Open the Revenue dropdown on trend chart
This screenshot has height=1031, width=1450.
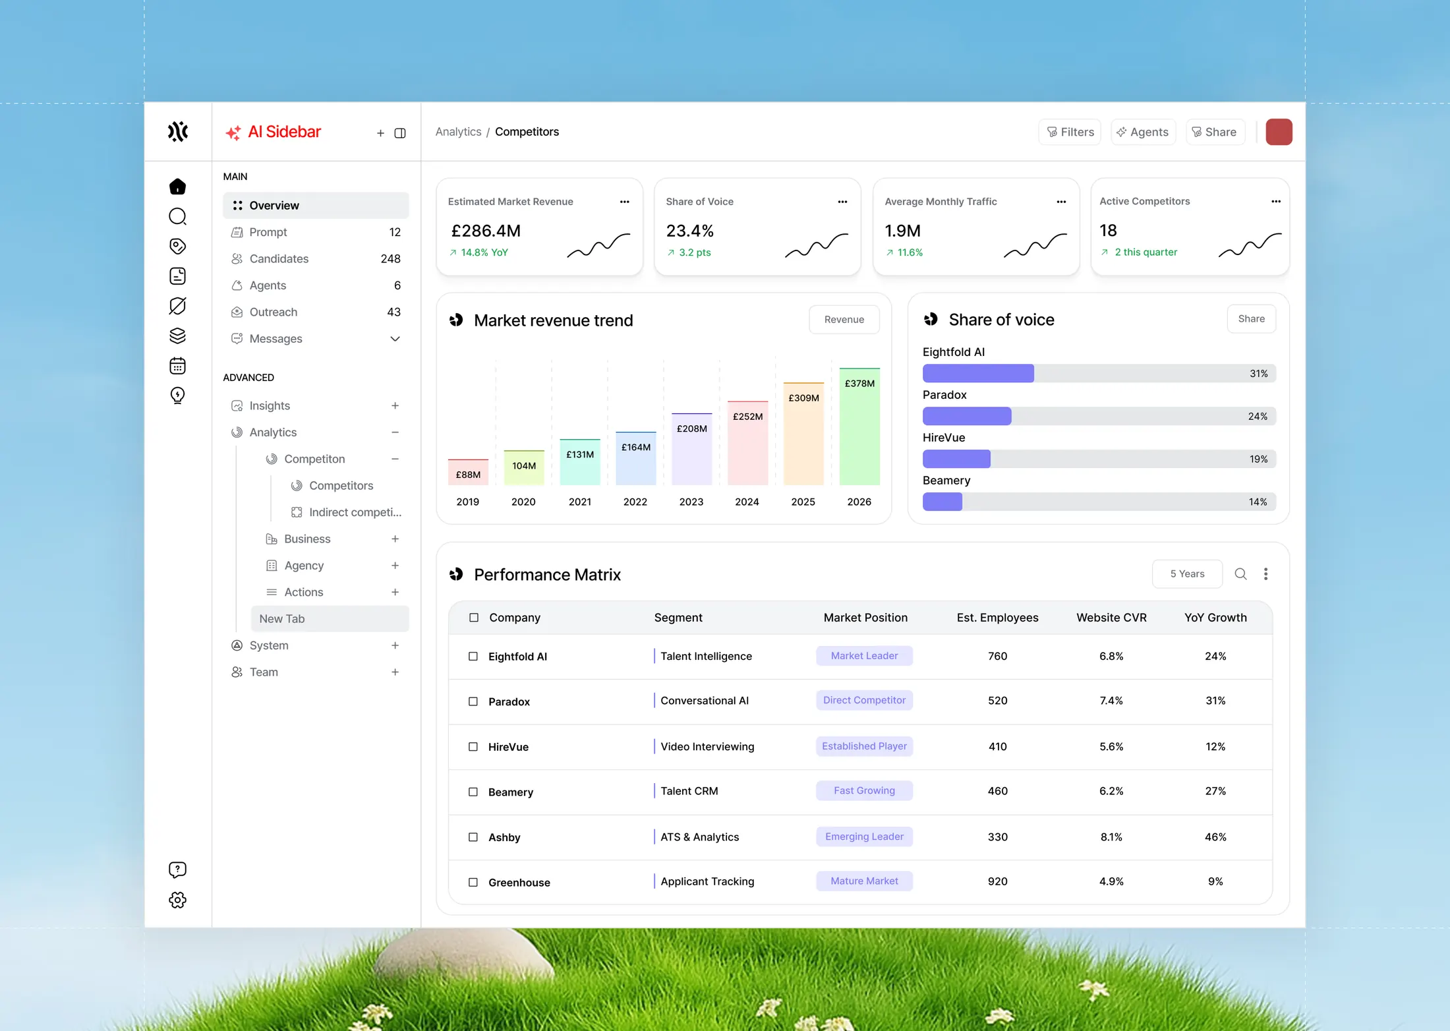coord(844,320)
